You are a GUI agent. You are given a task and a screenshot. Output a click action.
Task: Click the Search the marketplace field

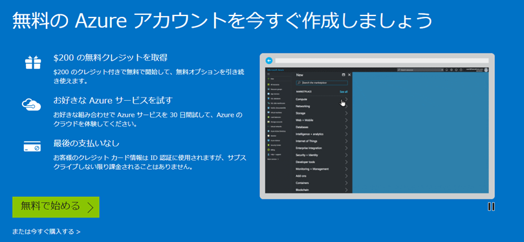coord(322,83)
